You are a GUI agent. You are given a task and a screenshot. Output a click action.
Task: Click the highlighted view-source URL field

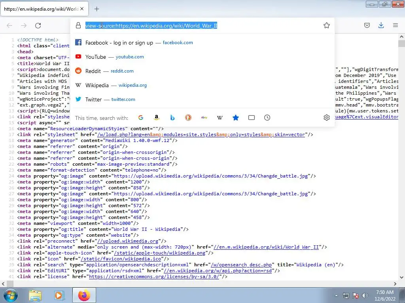pos(151,26)
